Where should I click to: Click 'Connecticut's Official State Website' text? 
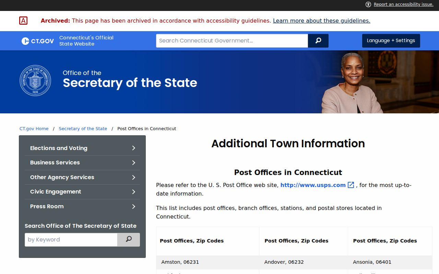(86, 41)
